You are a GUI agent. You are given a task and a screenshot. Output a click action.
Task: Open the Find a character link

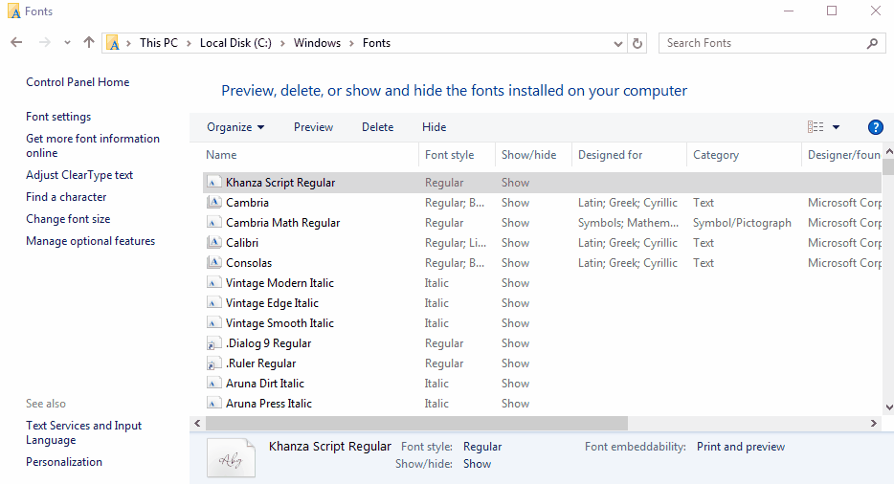(66, 197)
